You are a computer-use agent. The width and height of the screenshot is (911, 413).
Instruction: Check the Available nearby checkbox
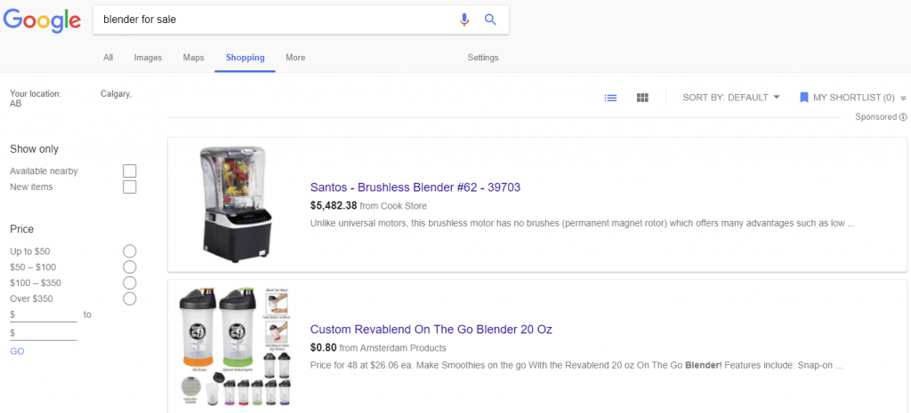coord(130,171)
